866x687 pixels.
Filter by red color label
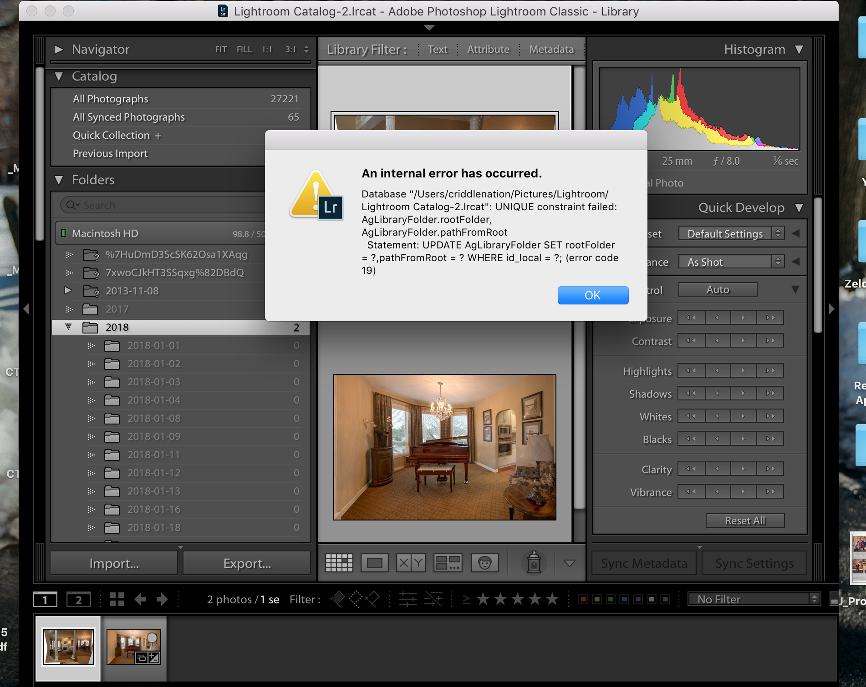tap(583, 599)
